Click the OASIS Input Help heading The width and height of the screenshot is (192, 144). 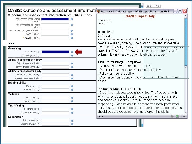click(x=140, y=16)
